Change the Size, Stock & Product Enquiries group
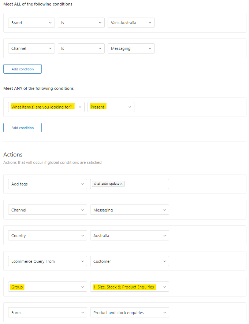Screen dimensions: 249x324 click(130, 287)
